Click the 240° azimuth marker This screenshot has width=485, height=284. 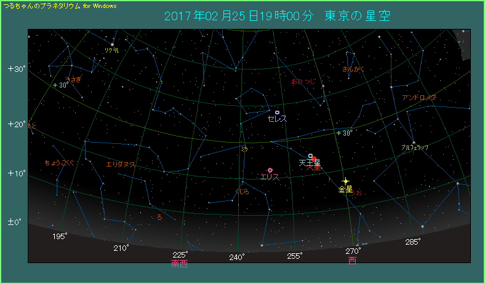tap(237, 257)
